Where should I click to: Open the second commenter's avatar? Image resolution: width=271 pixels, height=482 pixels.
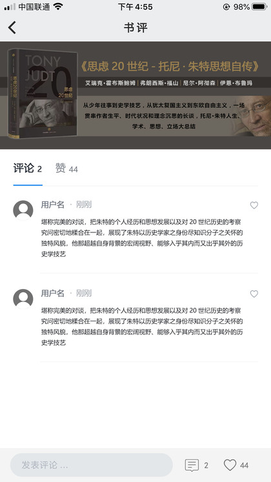coord(23,299)
